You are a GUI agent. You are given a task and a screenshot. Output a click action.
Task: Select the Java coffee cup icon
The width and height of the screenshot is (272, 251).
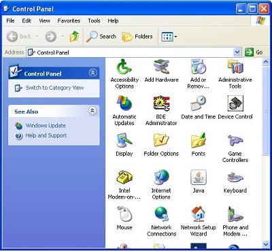[199, 178]
